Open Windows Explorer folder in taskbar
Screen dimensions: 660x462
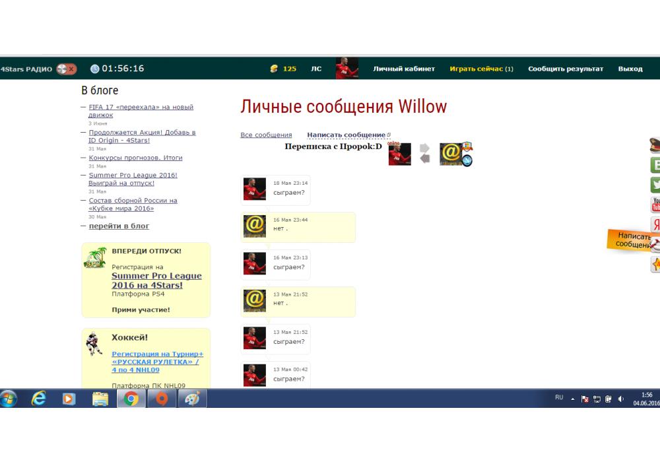click(100, 399)
